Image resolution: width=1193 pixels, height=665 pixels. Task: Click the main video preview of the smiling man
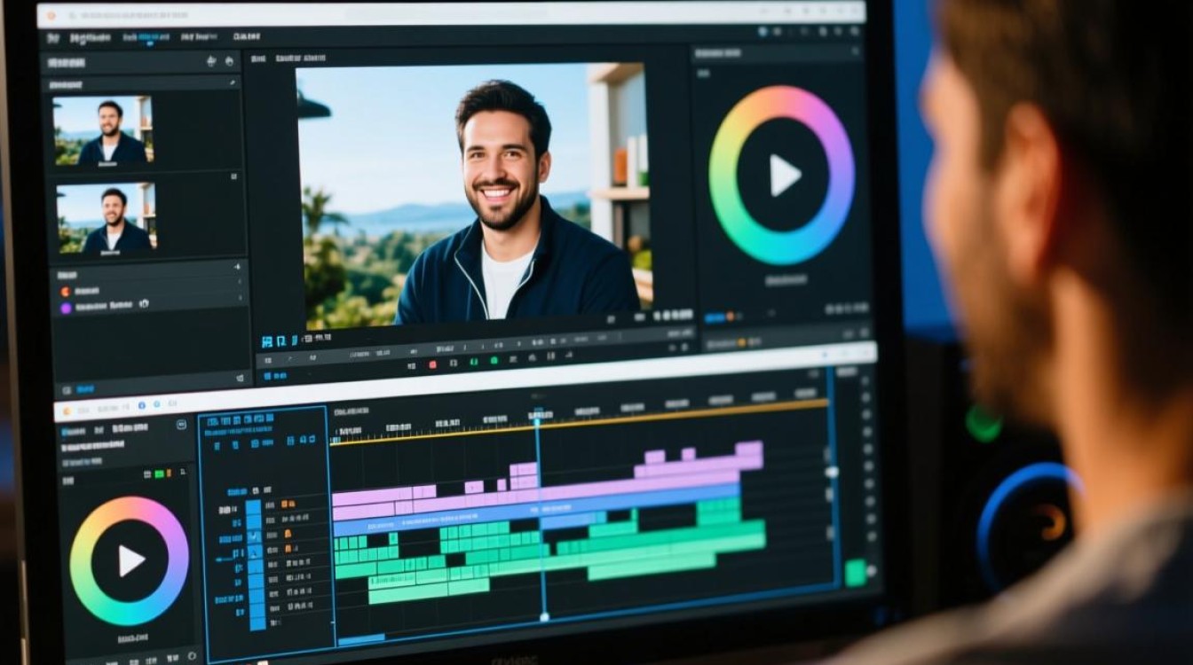(475, 195)
